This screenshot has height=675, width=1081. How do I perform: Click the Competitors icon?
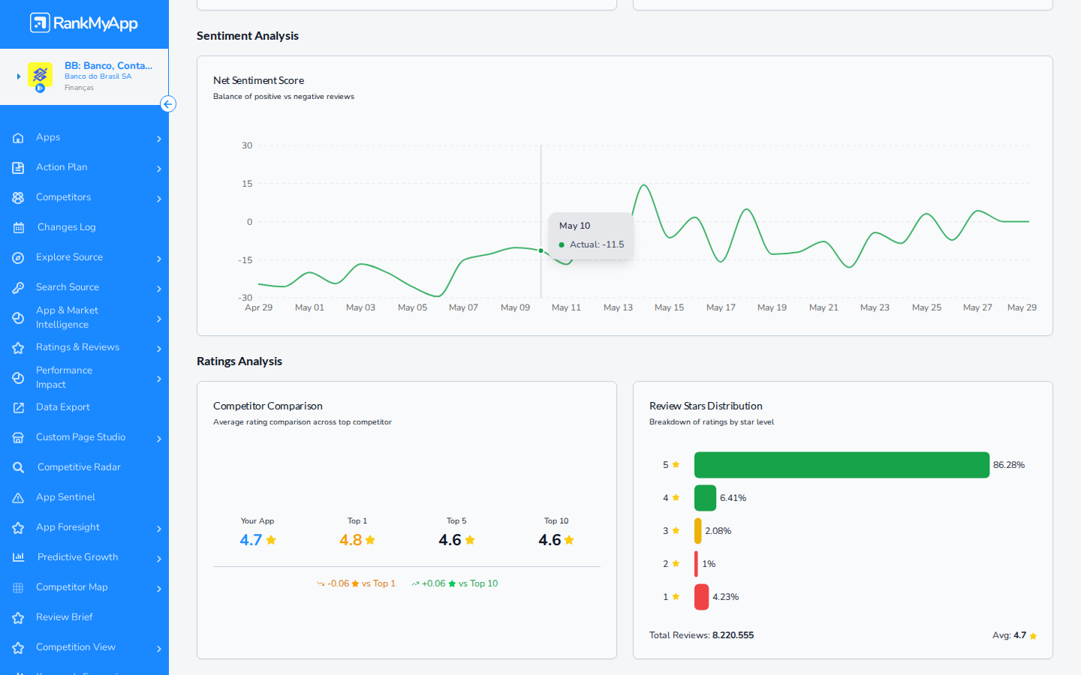click(x=18, y=198)
